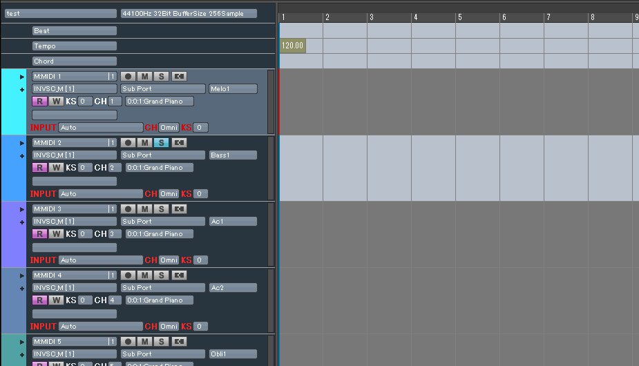Click the monitor icon on MIDI 4

[x=180, y=275]
